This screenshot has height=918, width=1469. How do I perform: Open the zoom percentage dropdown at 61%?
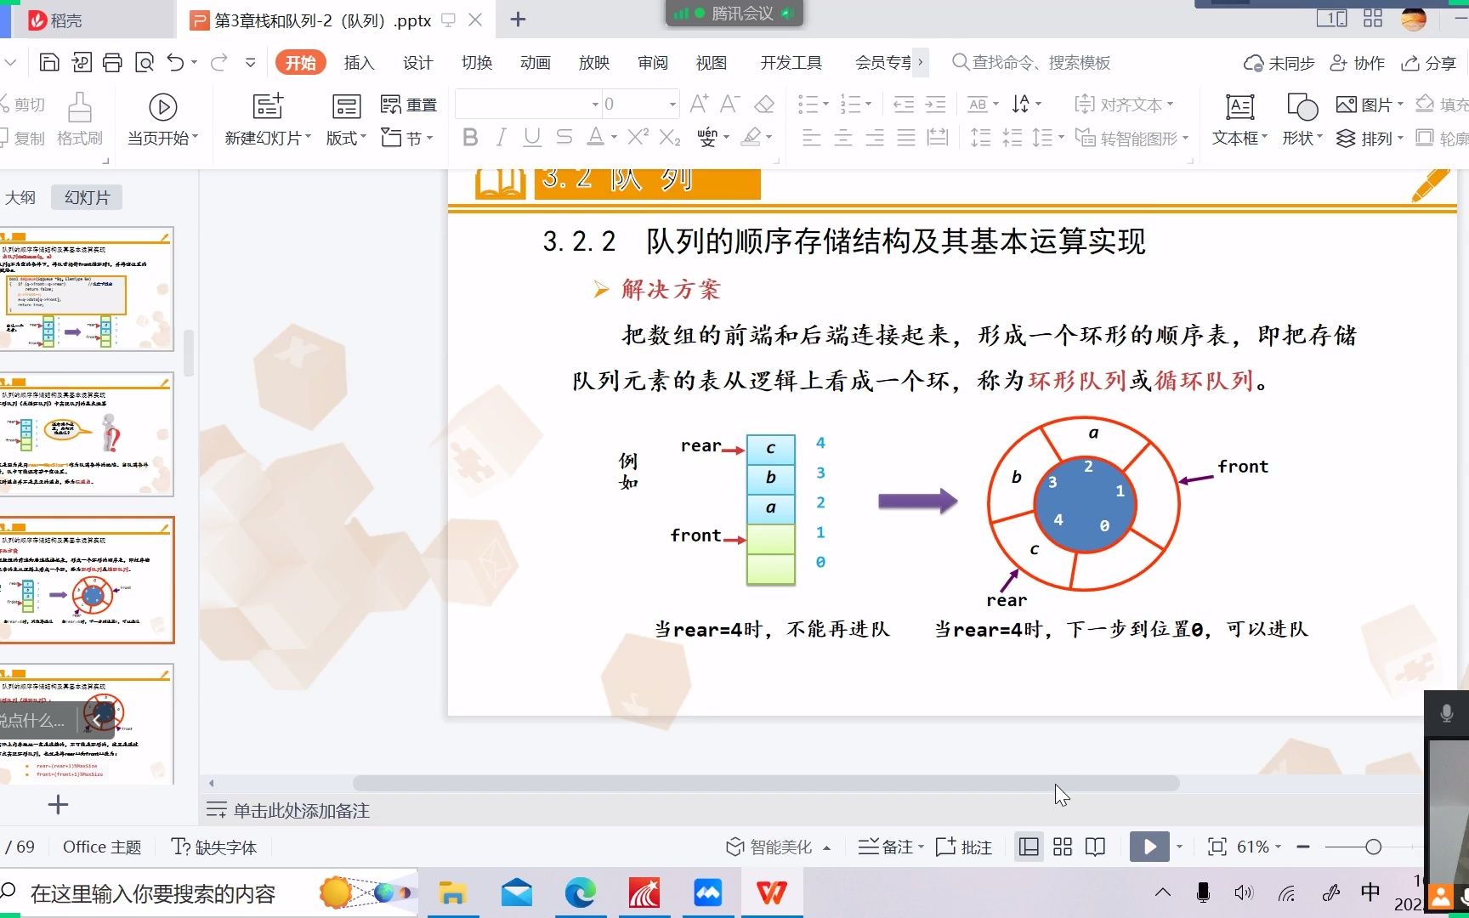(x=1255, y=847)
